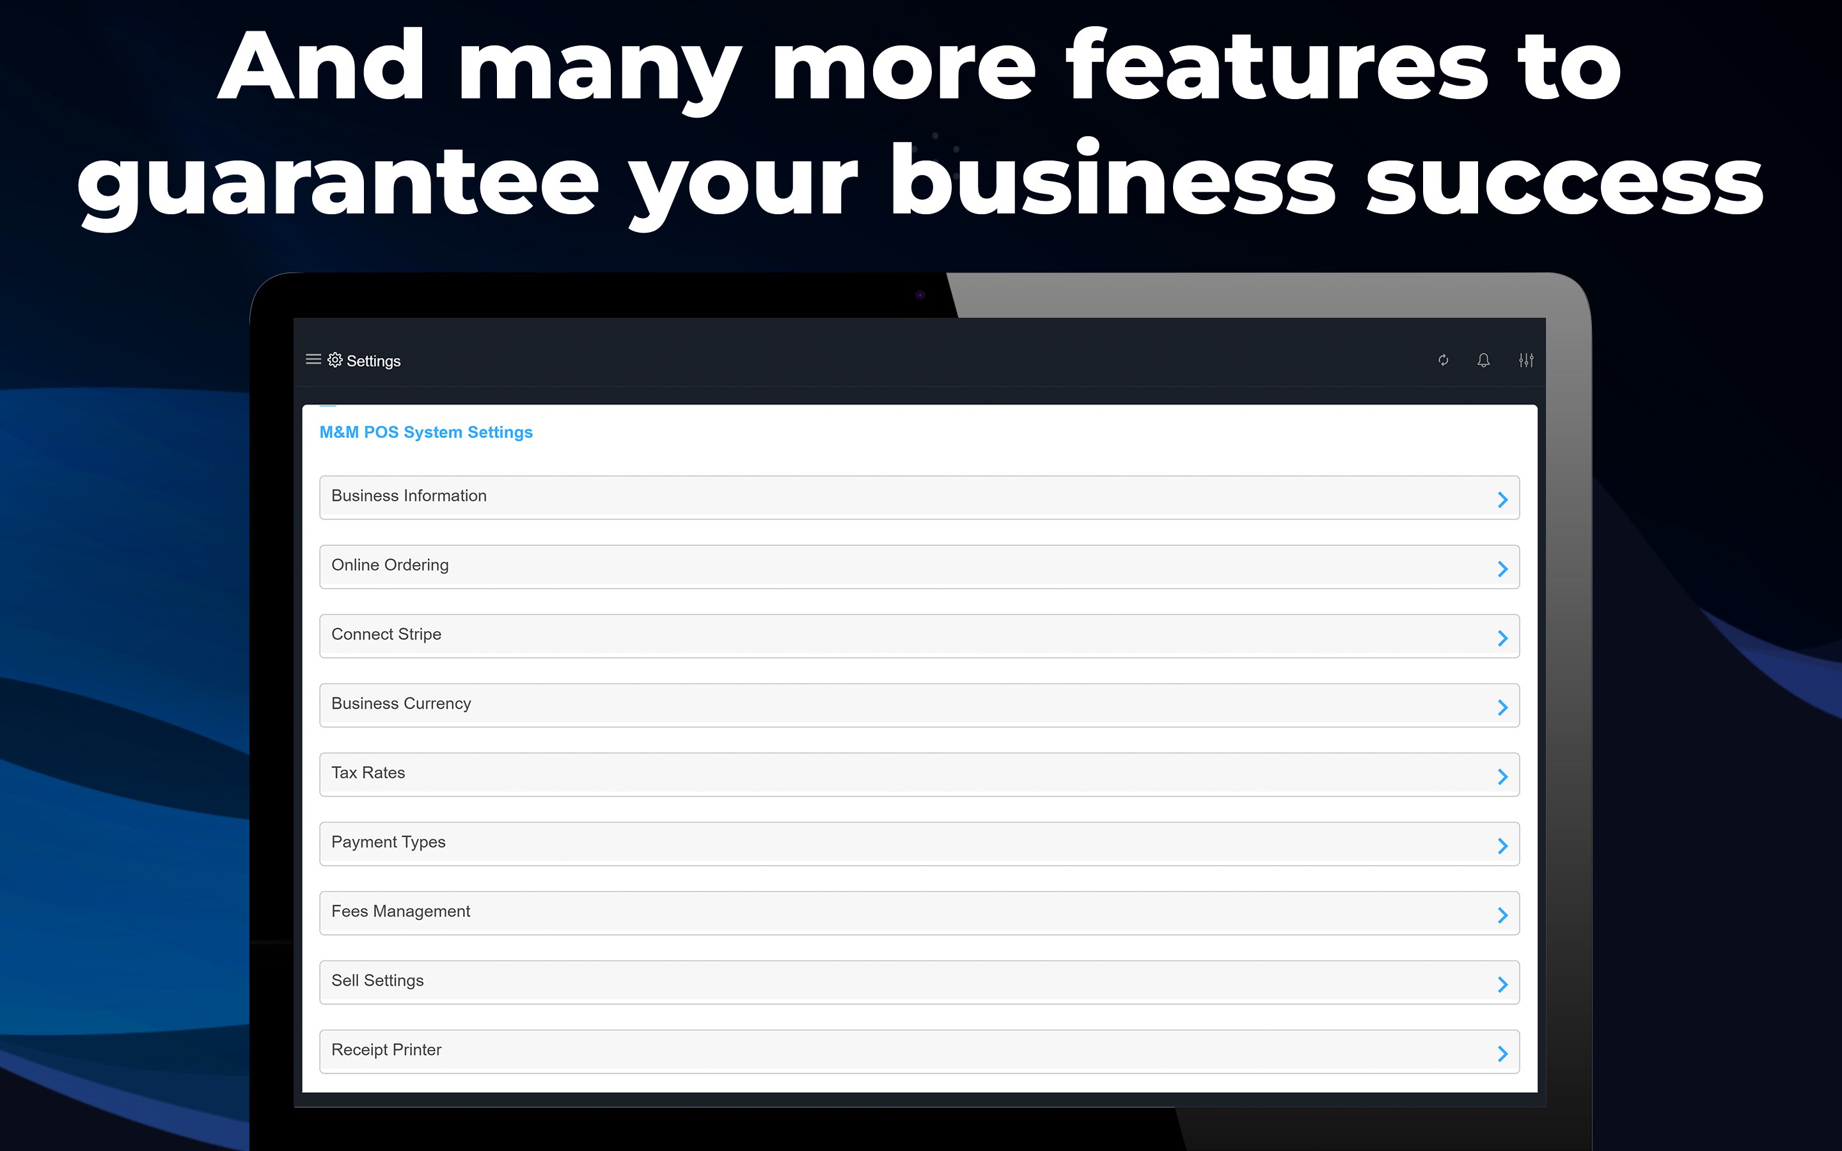Image resolution: width=1842 pixels, height=1151 pixels.
Task: Click the Business Currency chevron arrow
Action: (1502, 707)
